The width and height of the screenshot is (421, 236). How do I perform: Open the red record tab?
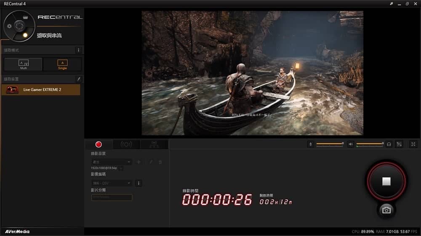click(99, 144)
